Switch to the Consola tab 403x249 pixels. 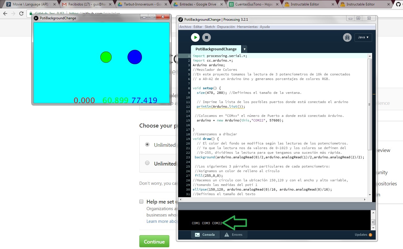(x=205, y=235)
